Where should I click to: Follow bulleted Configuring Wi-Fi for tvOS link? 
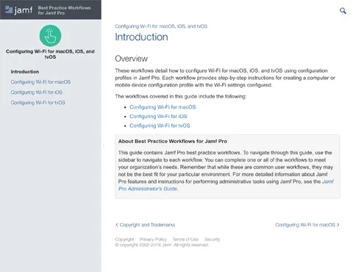pos(160,125)
